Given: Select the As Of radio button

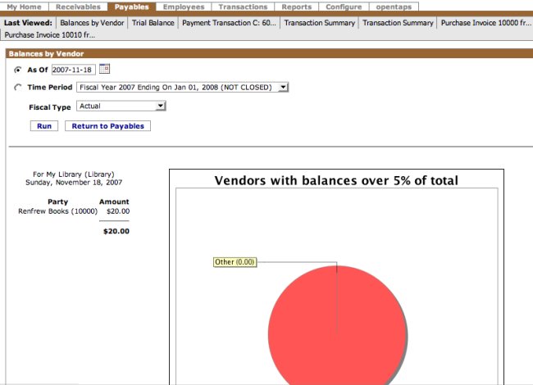Looking at the screenshot, I should pyautogui.click(x=18, y=70).
